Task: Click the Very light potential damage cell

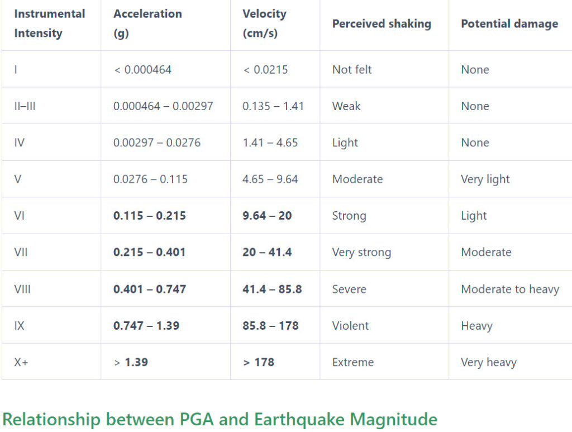Action: 485,179
